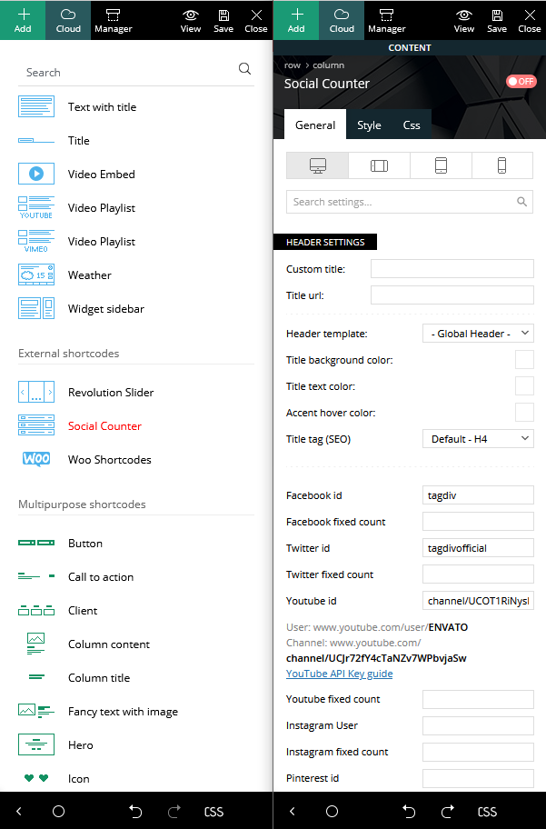
Task: Click Add button in right panel toolbar
Action: [296, 20]
